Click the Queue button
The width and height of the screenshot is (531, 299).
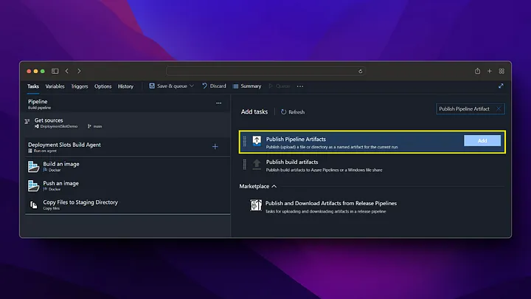click(x=280, y=86)
